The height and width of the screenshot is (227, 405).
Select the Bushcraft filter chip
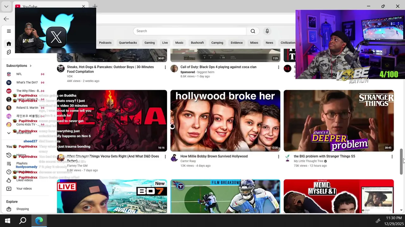tap(197, 43)
